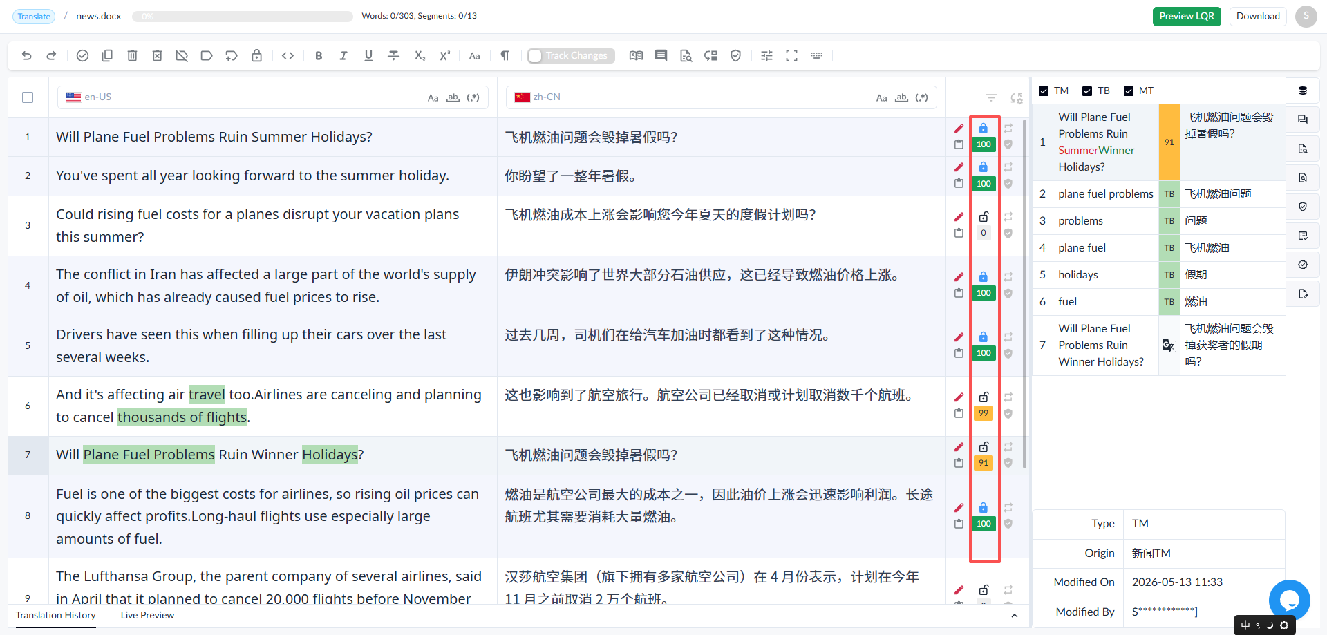Apply superscript formatting
This screenshot has height=635, width=1327.
[x=444, y=56]
